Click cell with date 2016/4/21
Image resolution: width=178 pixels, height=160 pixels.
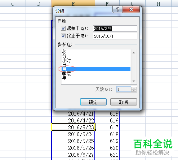click(x=73, y=114)
